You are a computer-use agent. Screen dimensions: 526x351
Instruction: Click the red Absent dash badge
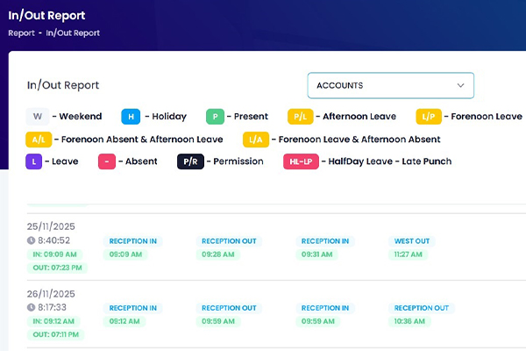coord(107,161)
